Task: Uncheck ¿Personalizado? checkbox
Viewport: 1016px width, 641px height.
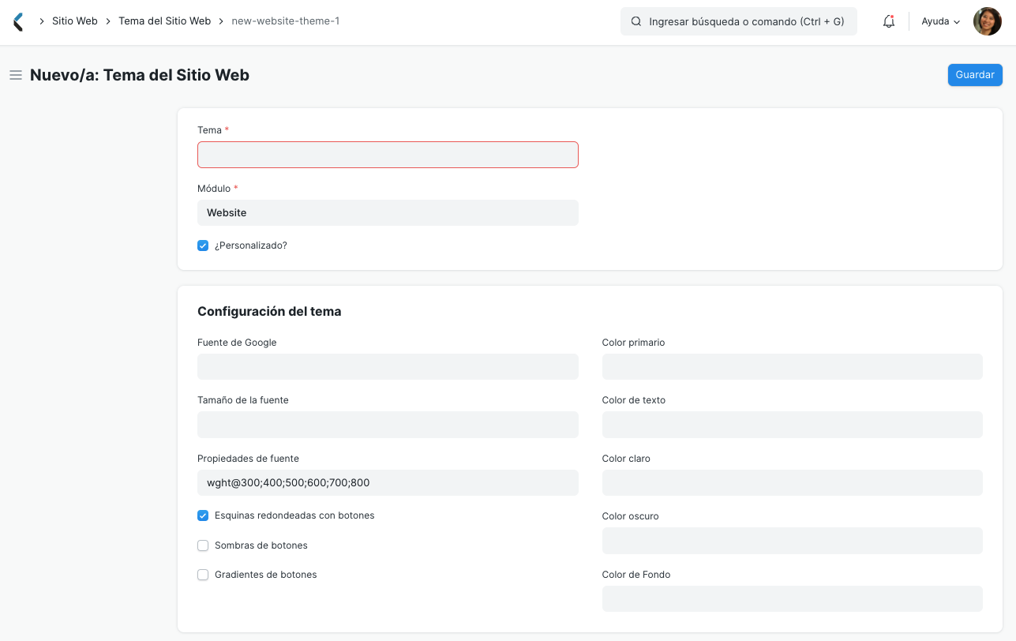Action: click(x=203, y=246)
